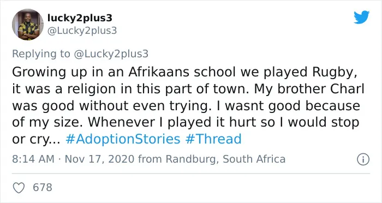Click the bold lucky2plus3 display name
382x203 pixels.
pos(80,18)
